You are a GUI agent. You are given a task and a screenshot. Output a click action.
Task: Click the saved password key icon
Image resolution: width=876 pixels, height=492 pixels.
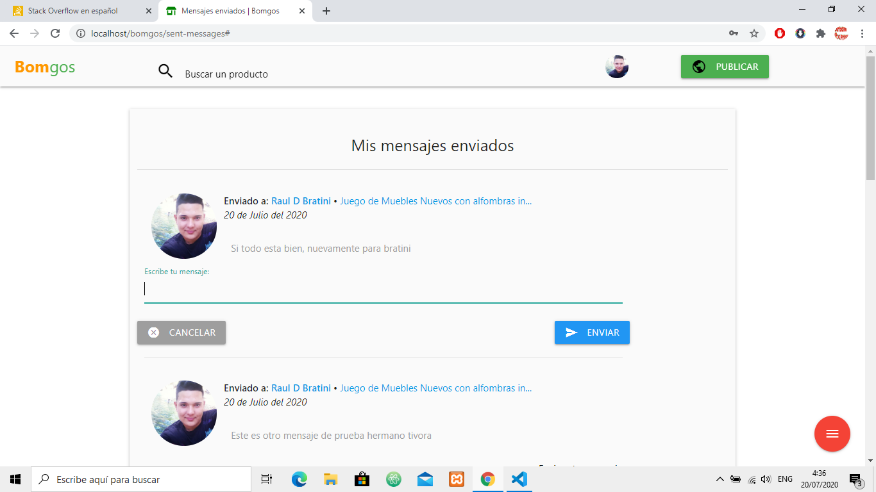point(734,33)
